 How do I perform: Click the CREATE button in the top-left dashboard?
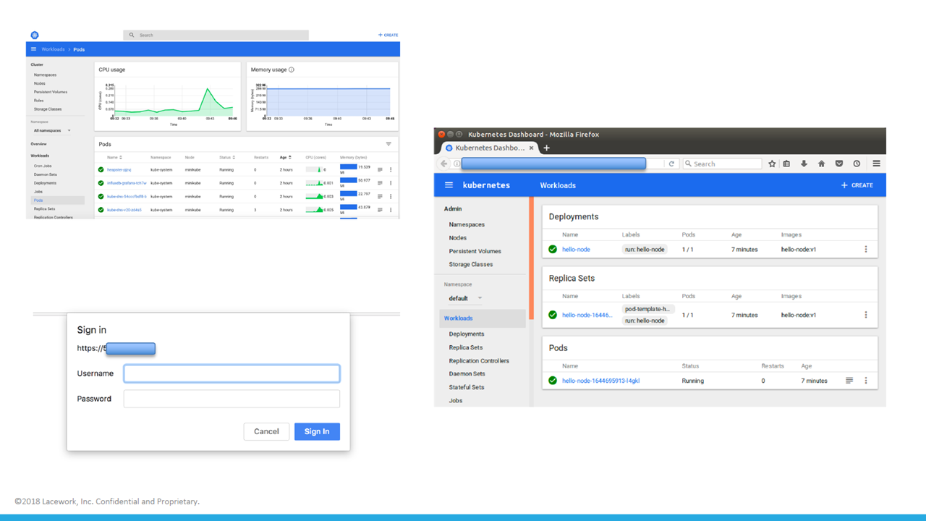pyautogui.click(x=388, y=35)
